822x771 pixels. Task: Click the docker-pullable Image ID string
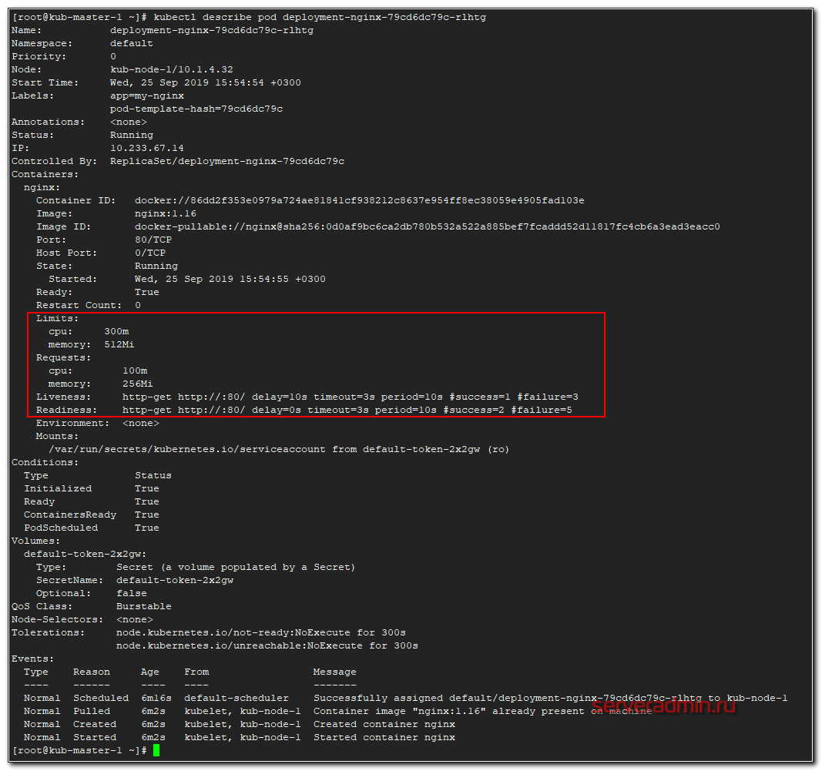click(427, 226)
